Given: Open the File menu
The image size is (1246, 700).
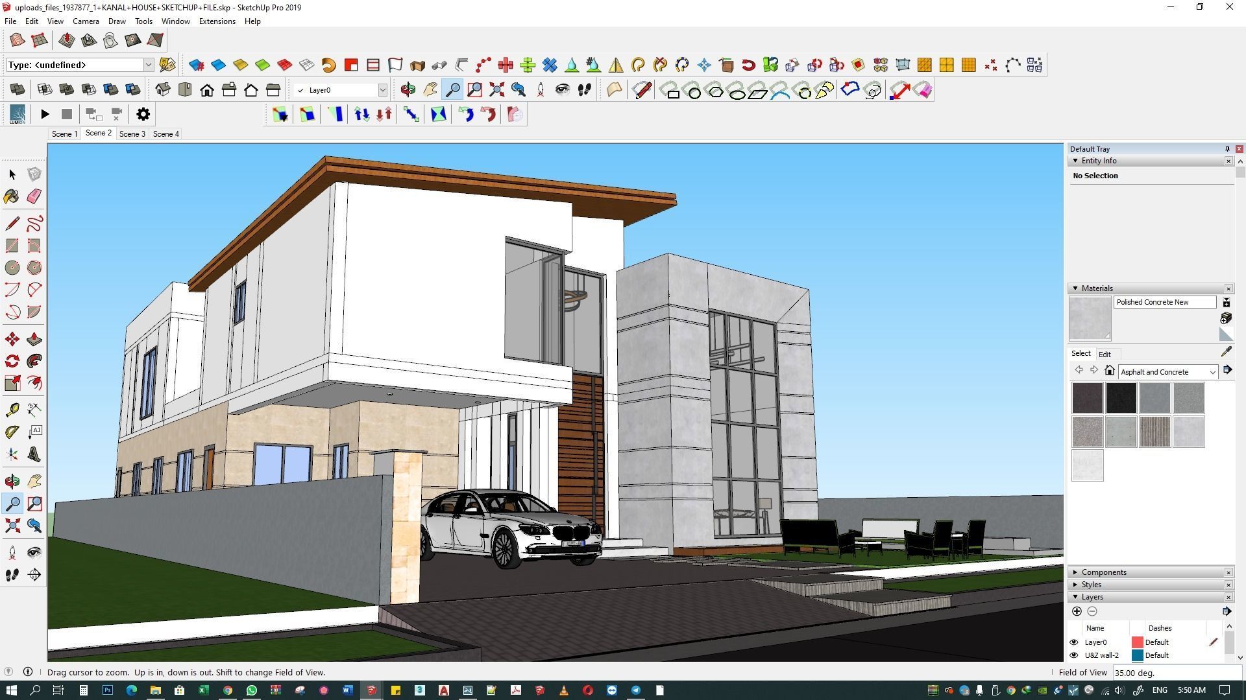Looking at the screenshot, I should coord(10,21).
